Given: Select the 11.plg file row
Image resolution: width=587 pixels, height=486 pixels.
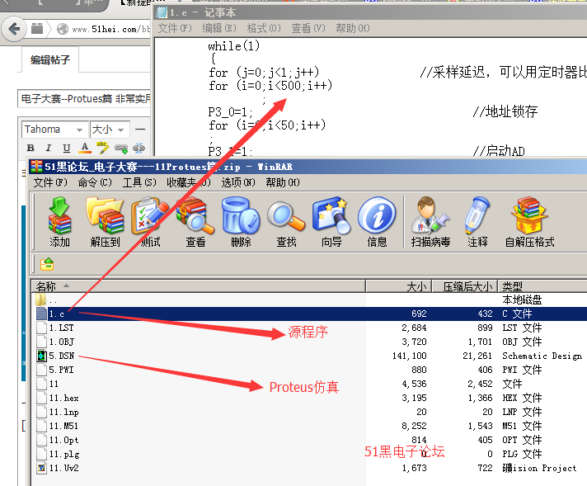Looking at the screenshot, I should [311, 454].
